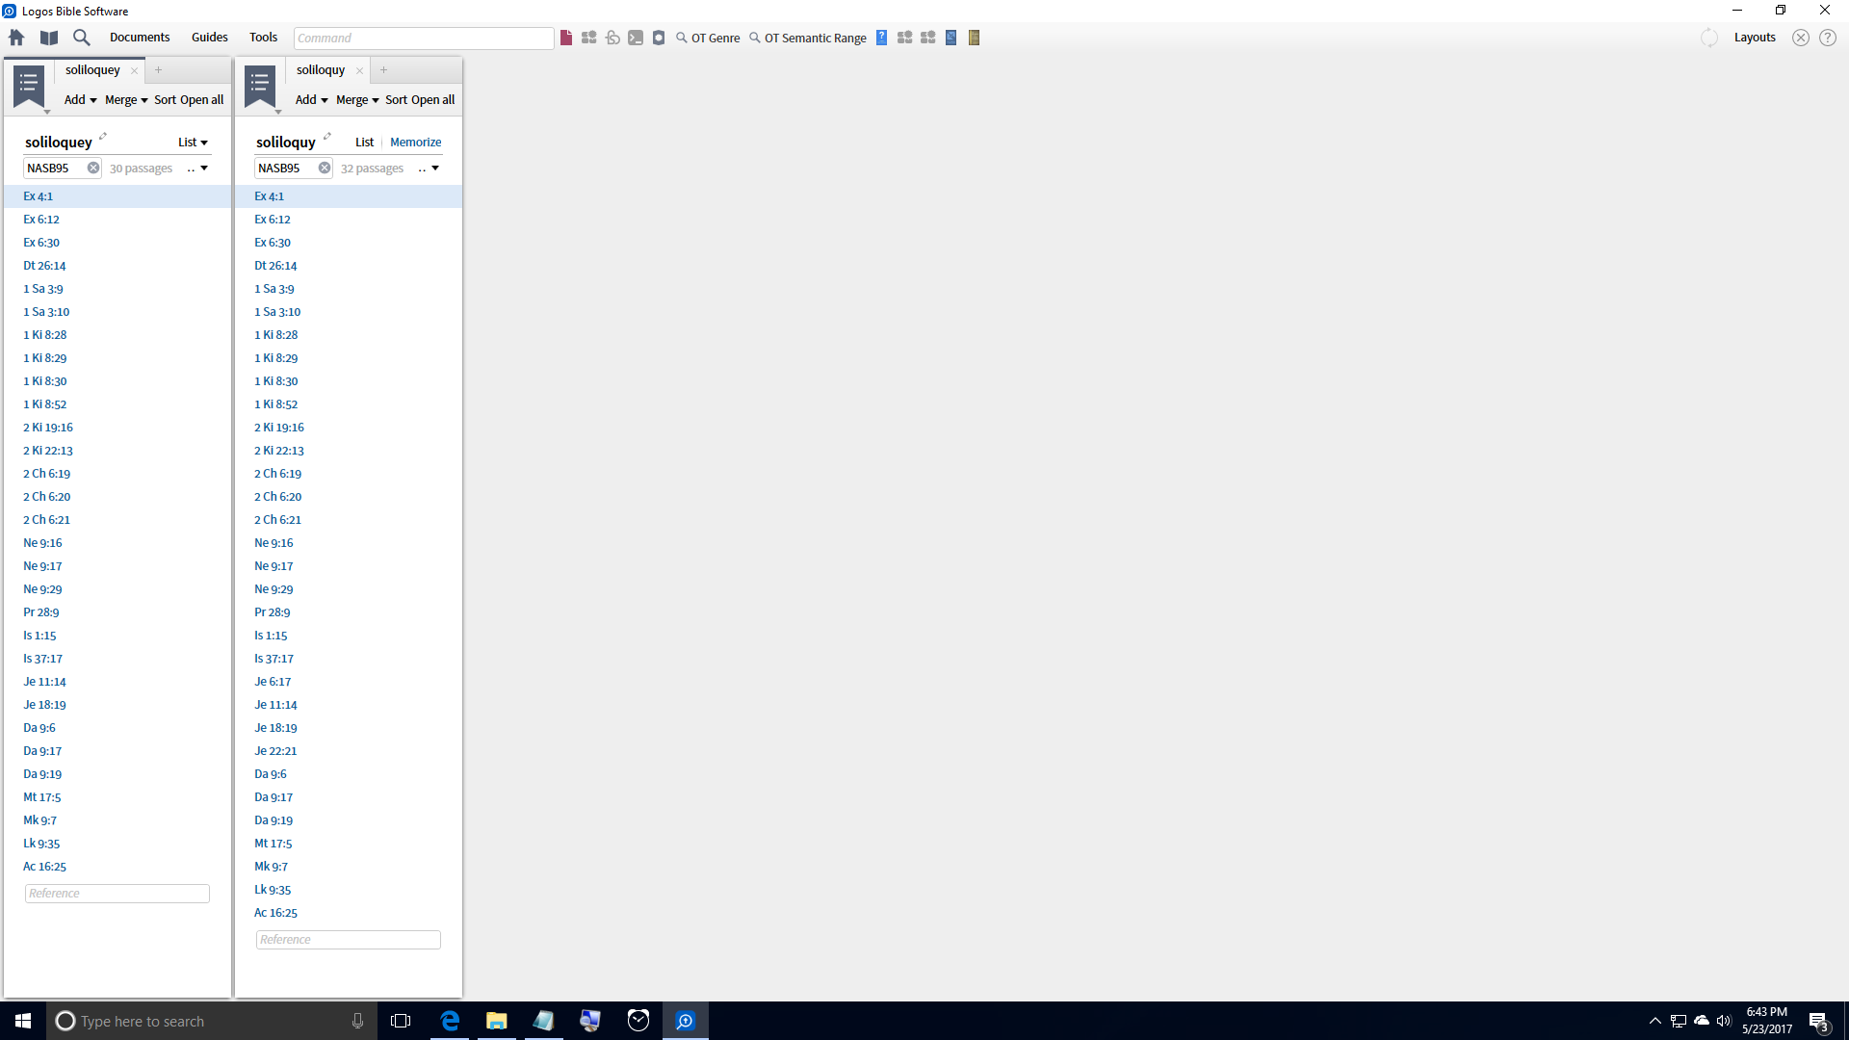Click the gray terminal-prompt shortcut icon
1849x1040 pixels.
tap(636, 38)
